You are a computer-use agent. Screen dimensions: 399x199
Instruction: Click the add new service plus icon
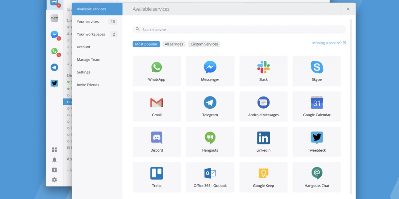coord(54,170)
